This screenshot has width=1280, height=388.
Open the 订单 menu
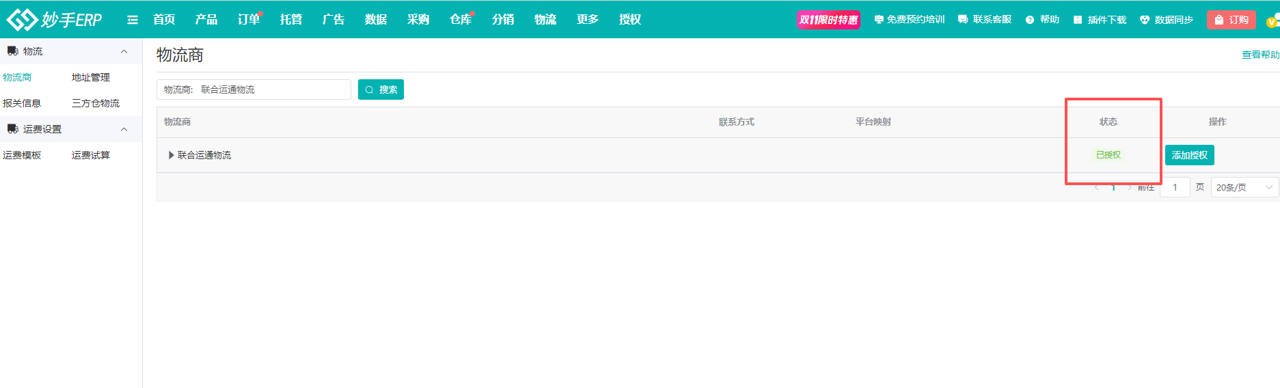249,20
